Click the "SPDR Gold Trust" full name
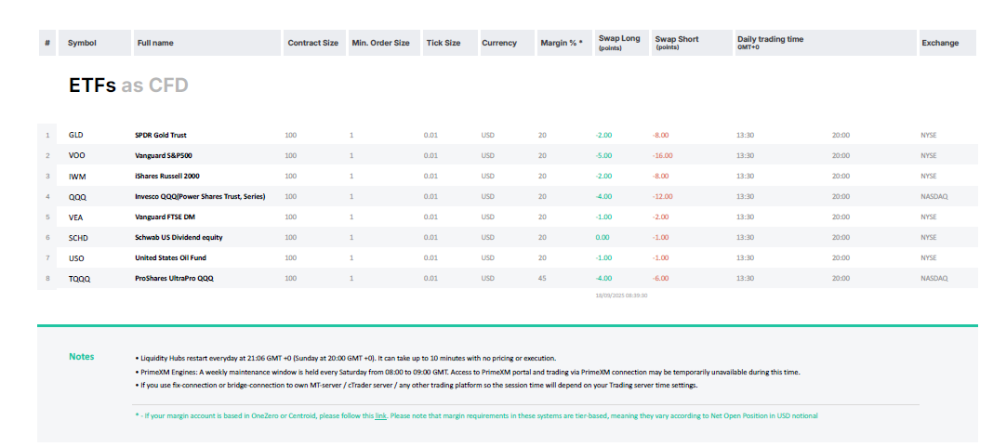Screen dimensions: 993x447 coord(161,135)
